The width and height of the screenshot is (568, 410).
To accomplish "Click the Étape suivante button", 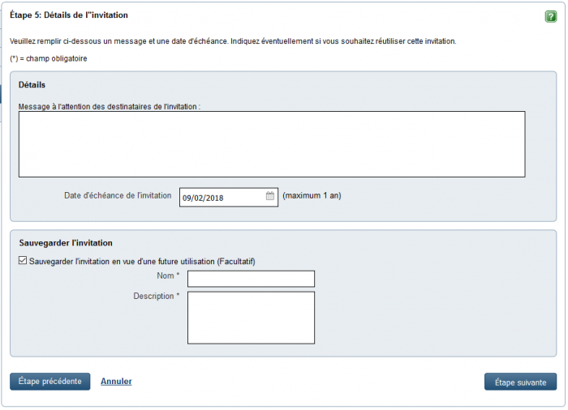I will click(x=521, y=382).
